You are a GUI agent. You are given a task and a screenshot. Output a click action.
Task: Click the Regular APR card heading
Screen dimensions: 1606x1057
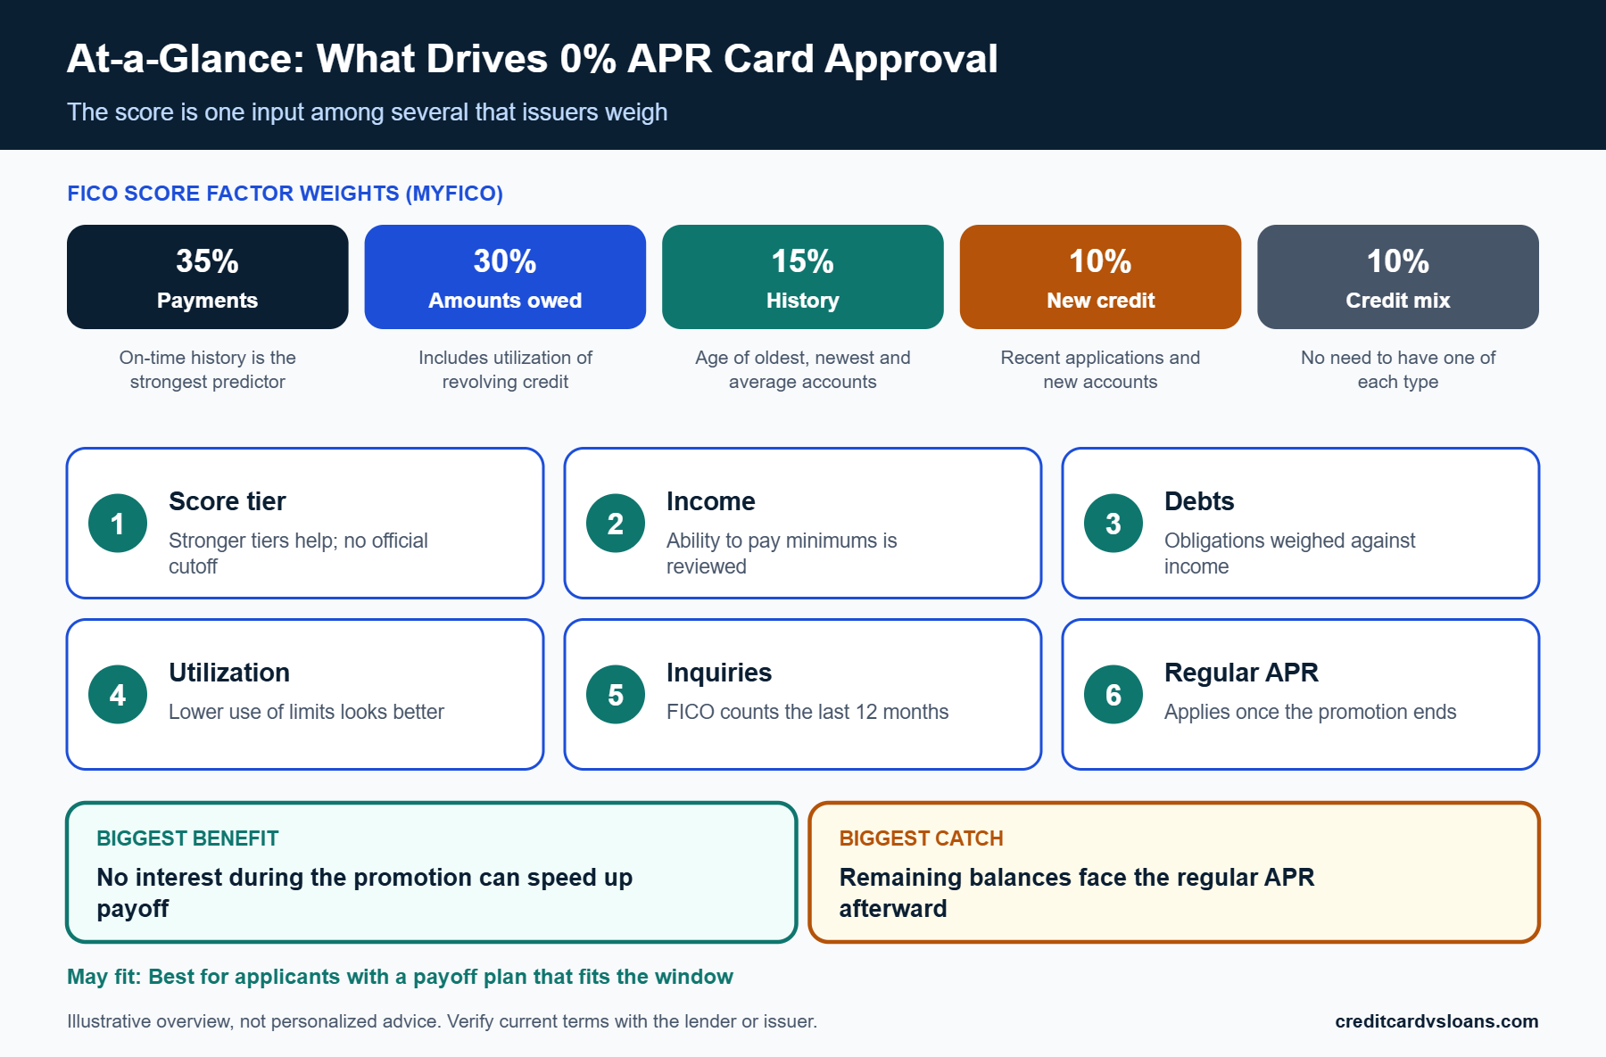pyautogui.click(x=1241, y=673)
